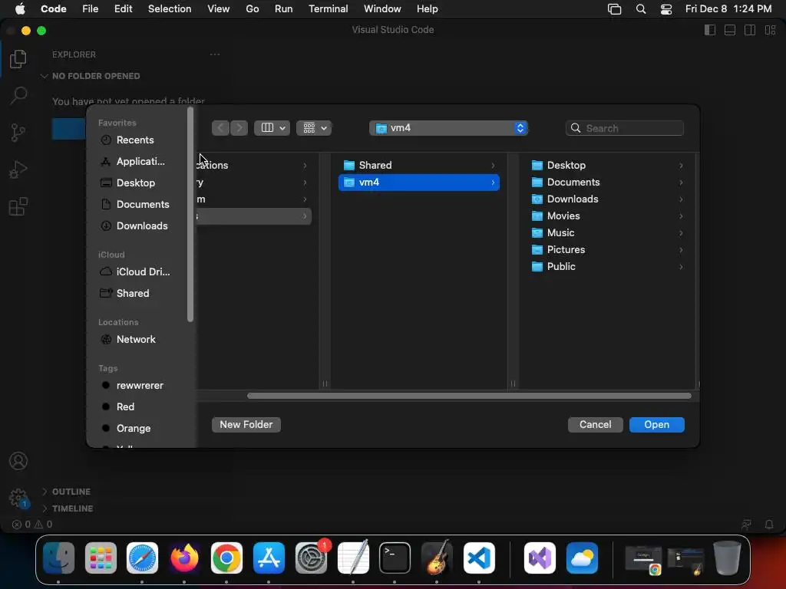Viewport: 786px width, 589px height.
Task: Select Documents folder in the vm4 column
Action: [607, 183]
